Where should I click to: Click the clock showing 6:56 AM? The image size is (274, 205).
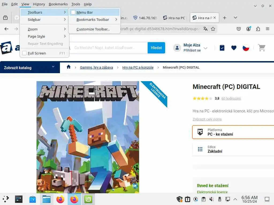coord(249,199)
